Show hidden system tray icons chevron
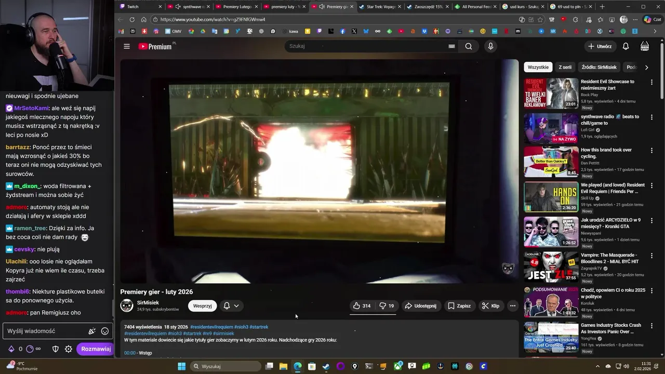This screenshot has height=374, width=665. [x=598, y=366]
